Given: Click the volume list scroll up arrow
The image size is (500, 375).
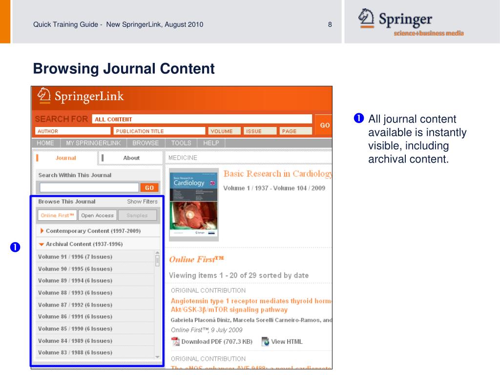Looking at the screenshot, I should click(157, 252).
